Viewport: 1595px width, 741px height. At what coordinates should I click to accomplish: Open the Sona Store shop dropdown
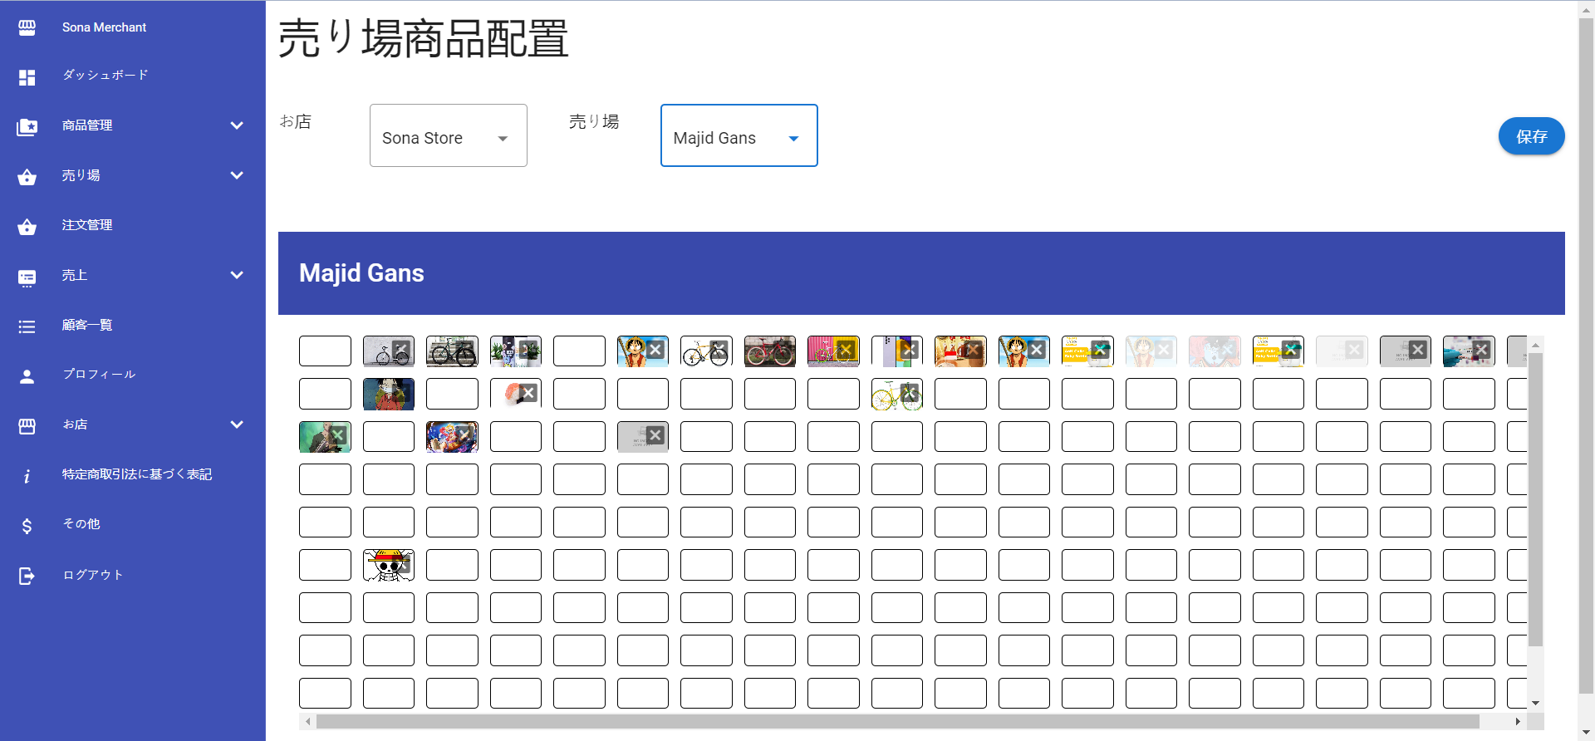[448, 136]
